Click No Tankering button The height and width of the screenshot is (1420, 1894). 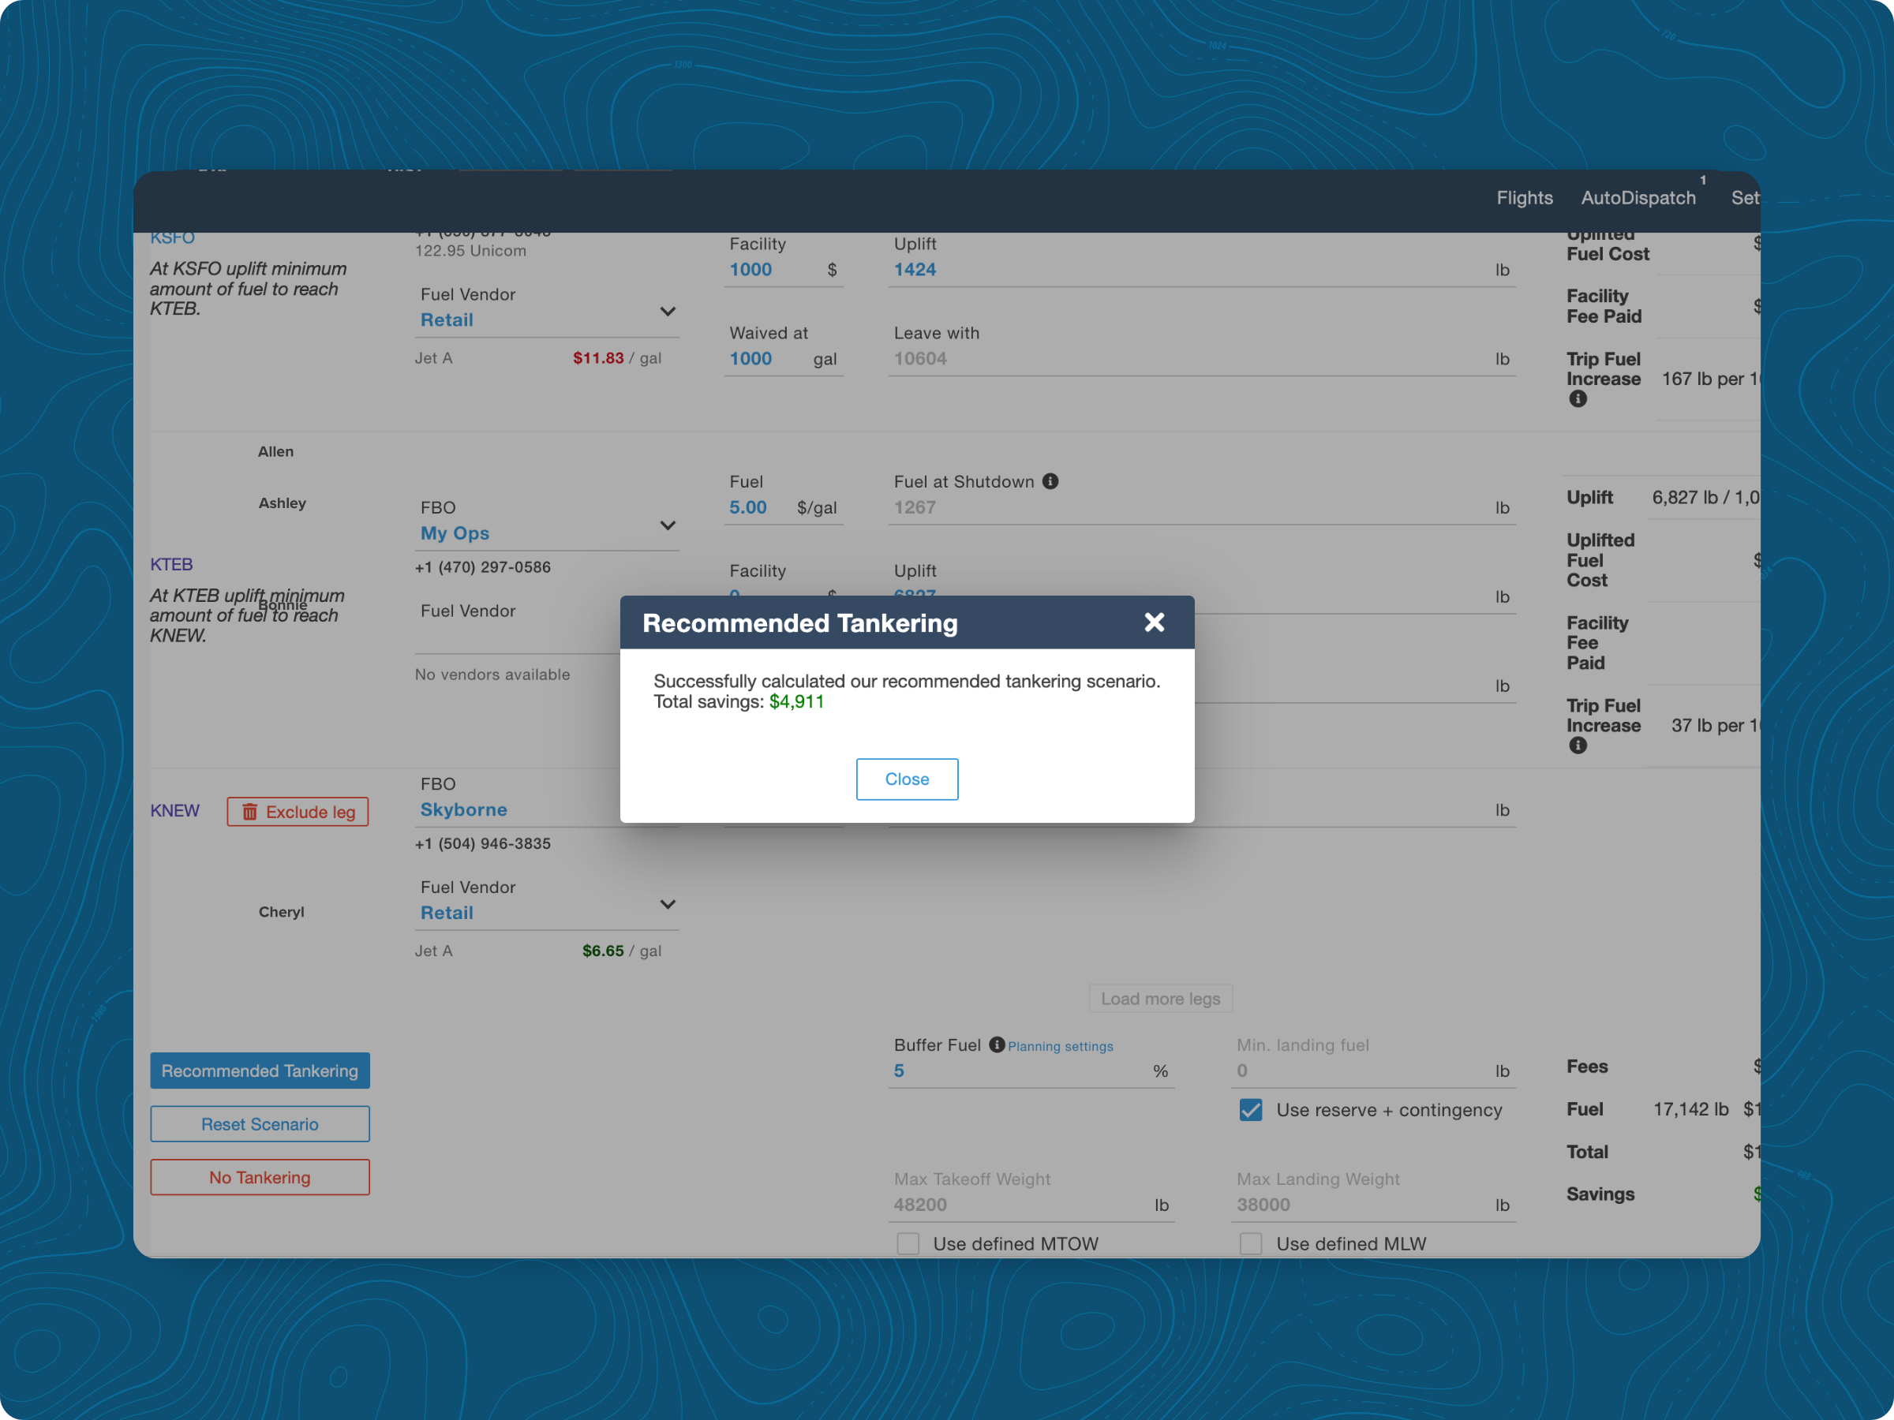tap(260, 1177)
